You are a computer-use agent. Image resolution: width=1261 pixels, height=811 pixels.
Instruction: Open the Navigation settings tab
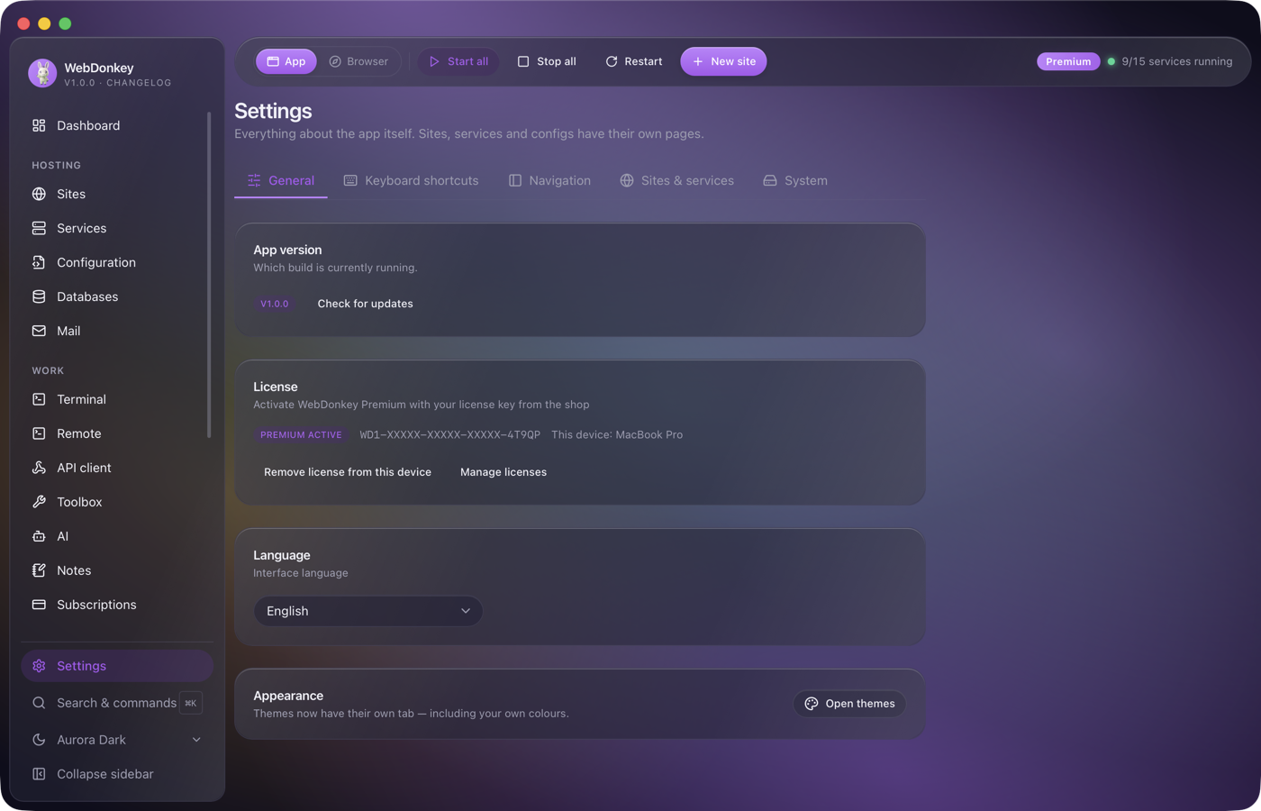click(550, 180)
